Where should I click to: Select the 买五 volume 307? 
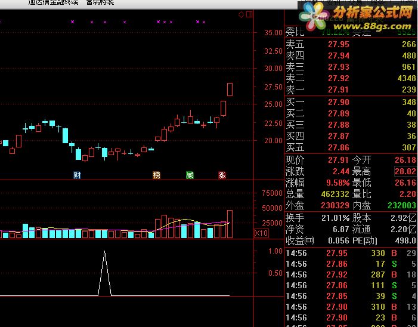408,147
